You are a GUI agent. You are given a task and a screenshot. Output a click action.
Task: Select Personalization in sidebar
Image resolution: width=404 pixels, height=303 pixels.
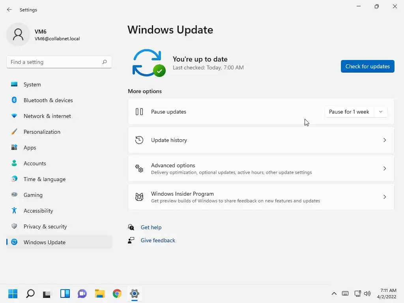tap(59, 132)
